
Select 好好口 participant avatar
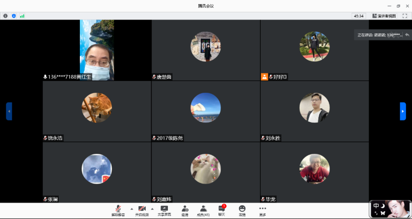pyautogui.click(x=315, y=47)
